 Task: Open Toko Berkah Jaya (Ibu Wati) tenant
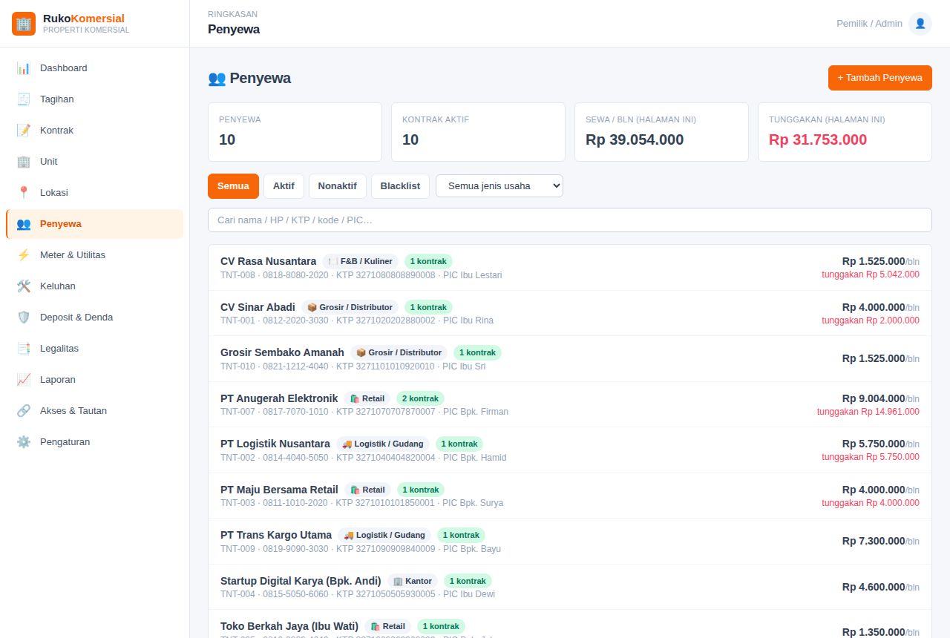pos(570,625)
